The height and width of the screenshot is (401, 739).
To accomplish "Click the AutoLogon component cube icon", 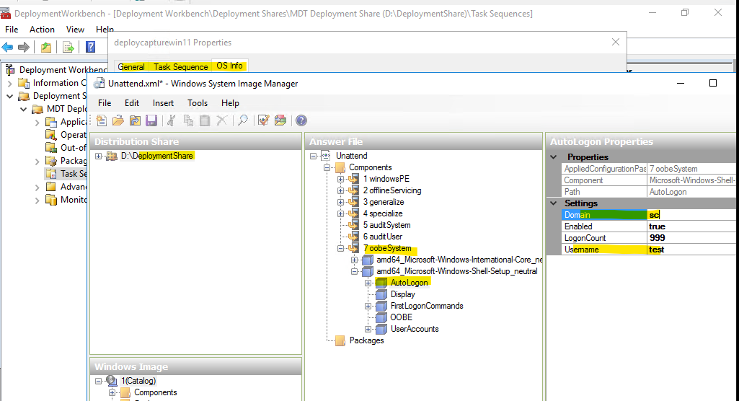I will [381, 283].
